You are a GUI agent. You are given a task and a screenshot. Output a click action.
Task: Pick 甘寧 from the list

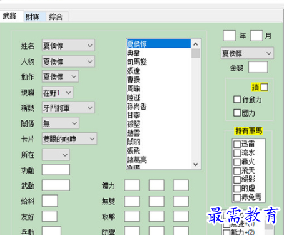[159, 115]
